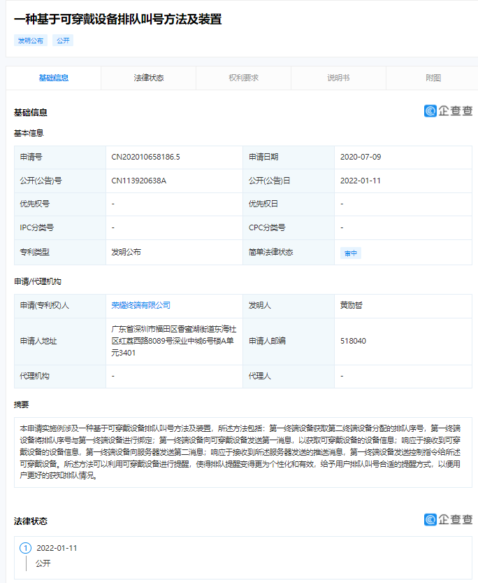Click the application number CN202010658186.5

(x=145, y=157)
